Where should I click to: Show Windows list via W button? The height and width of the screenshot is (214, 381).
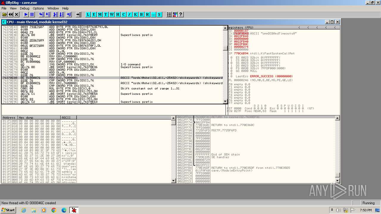[x=112, y=14]
